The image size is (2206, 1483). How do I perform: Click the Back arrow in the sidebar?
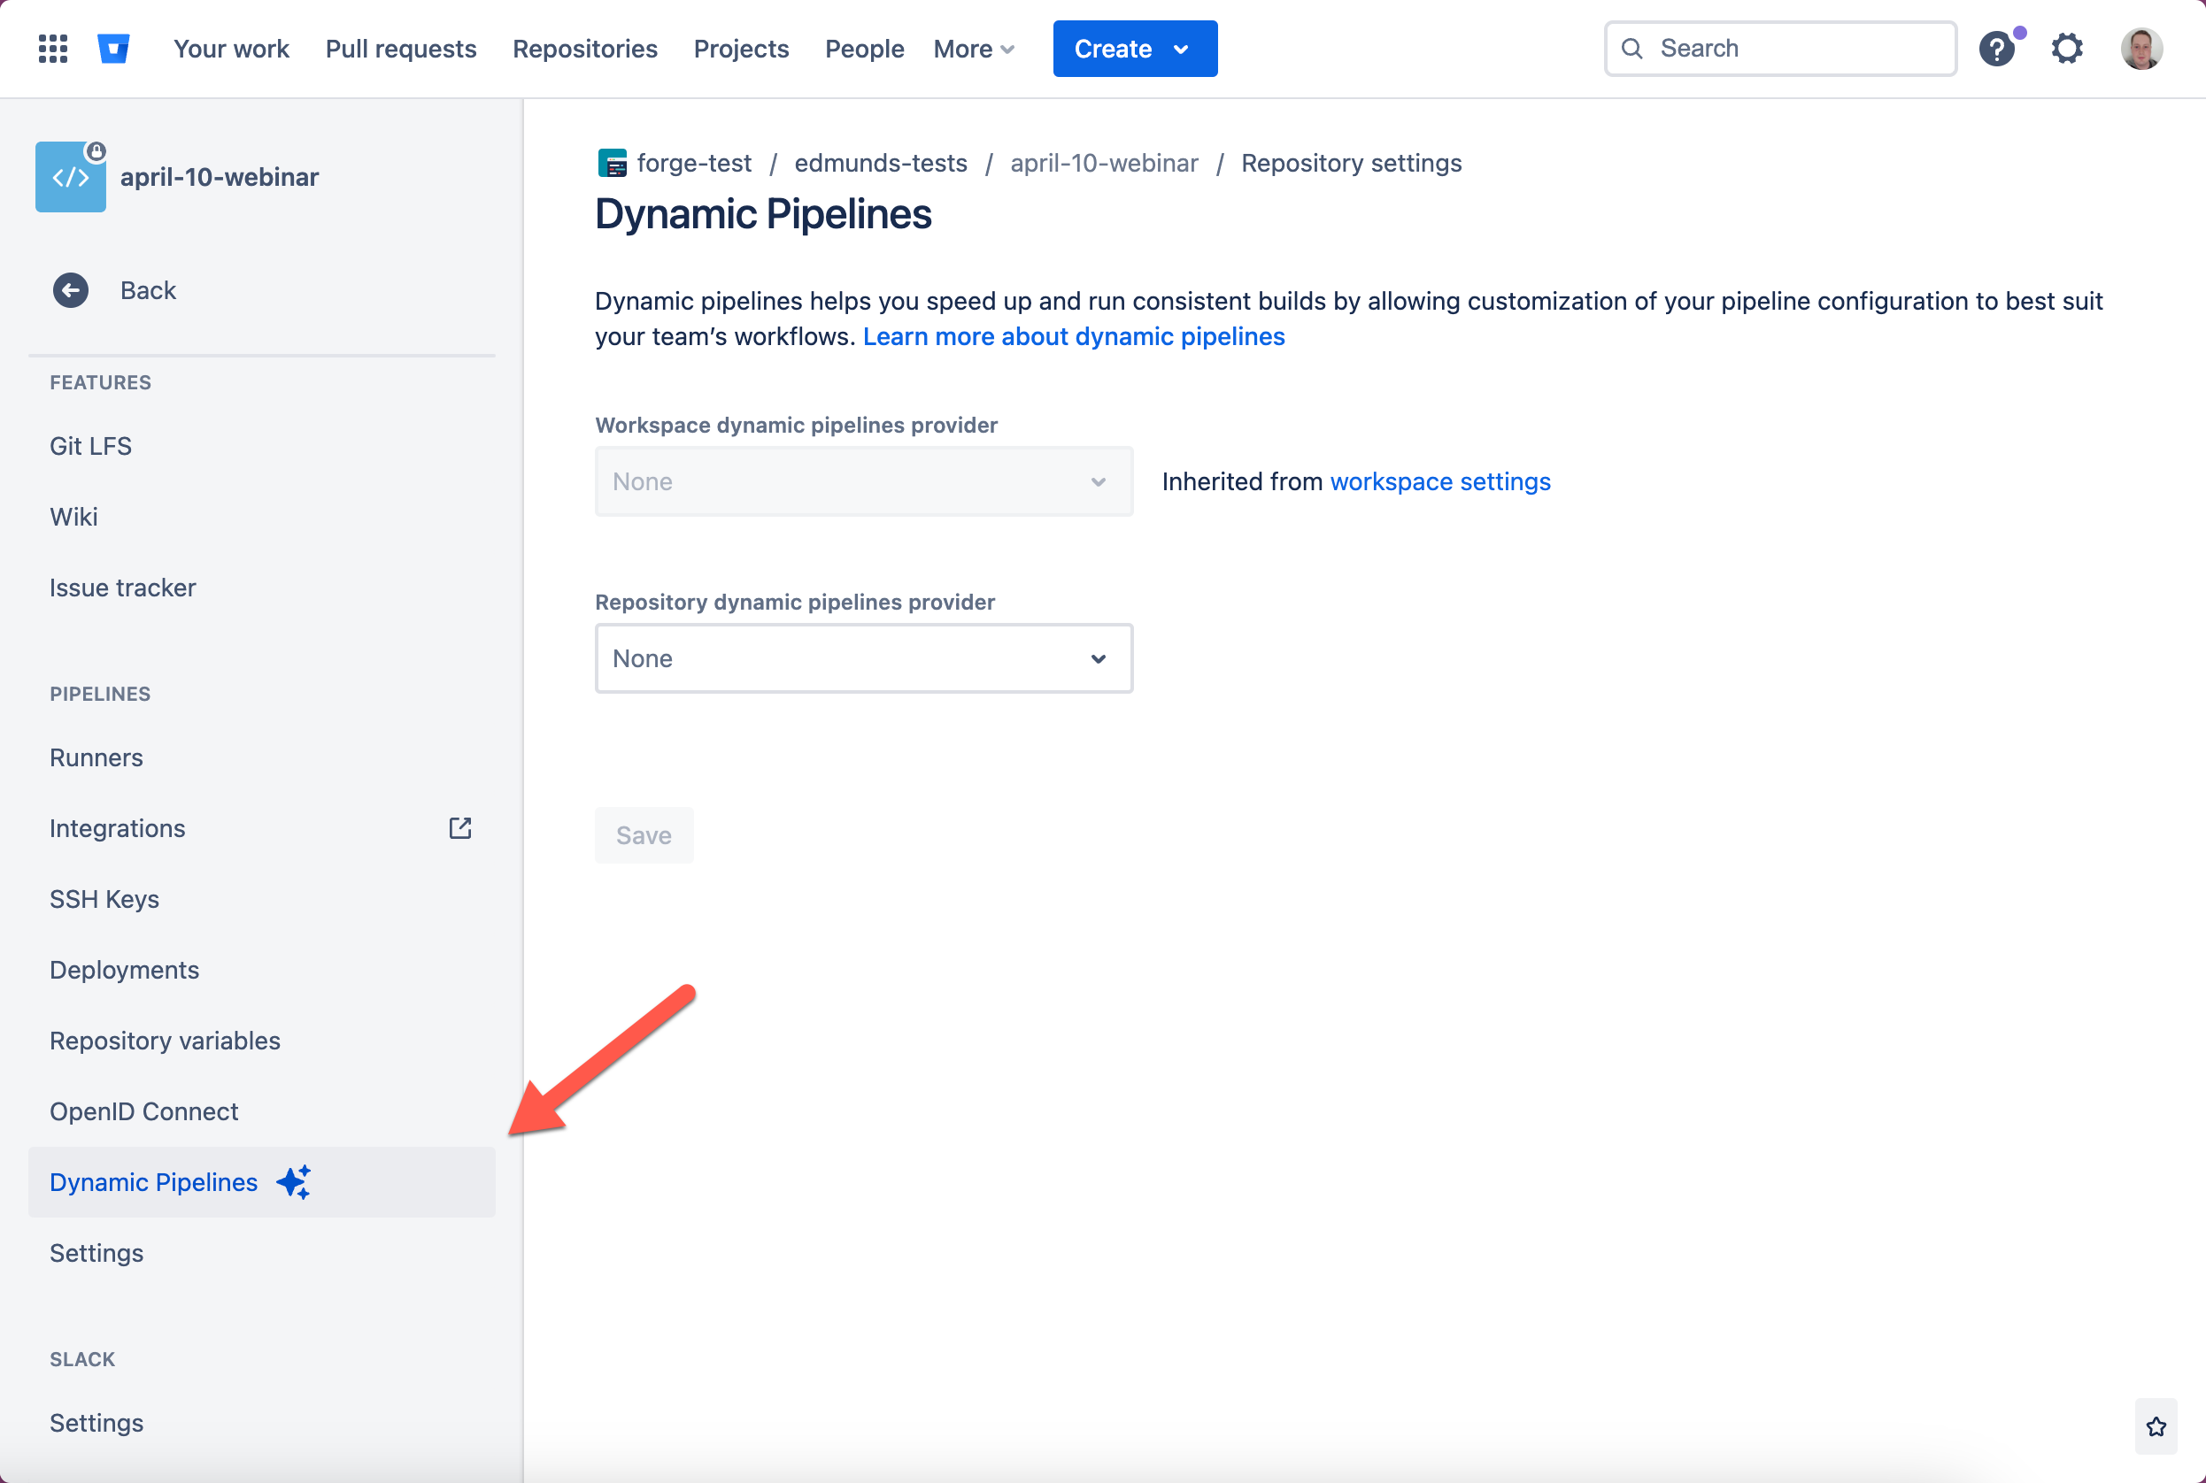[71, 290]
